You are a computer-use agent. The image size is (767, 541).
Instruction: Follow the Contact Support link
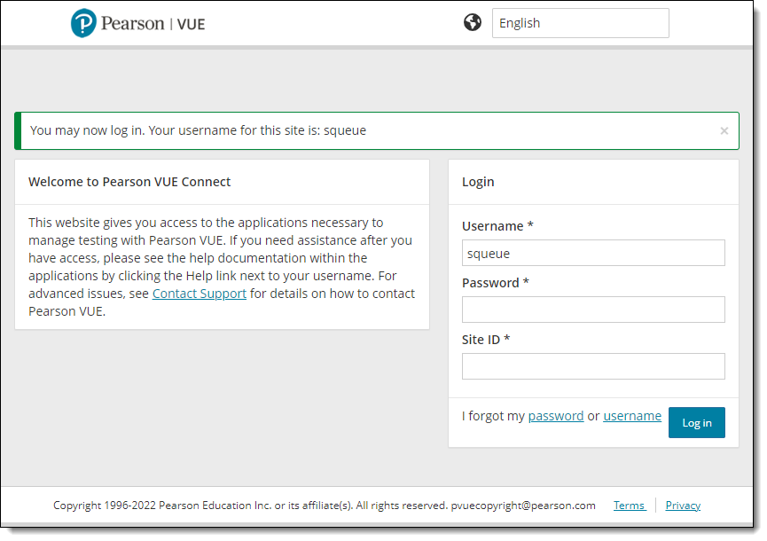[200, 294]
